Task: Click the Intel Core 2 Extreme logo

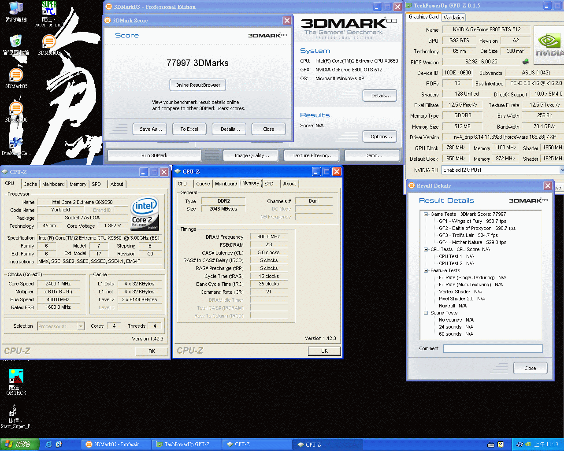Action: point(145,214)
